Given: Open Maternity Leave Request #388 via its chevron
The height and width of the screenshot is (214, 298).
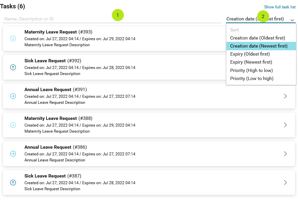Looking at the screenshot, I should 285,125.
